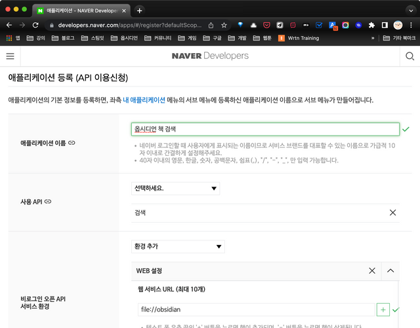Open a new browser tab
Viewport: 420px width, 328px height.
(139, 10)
